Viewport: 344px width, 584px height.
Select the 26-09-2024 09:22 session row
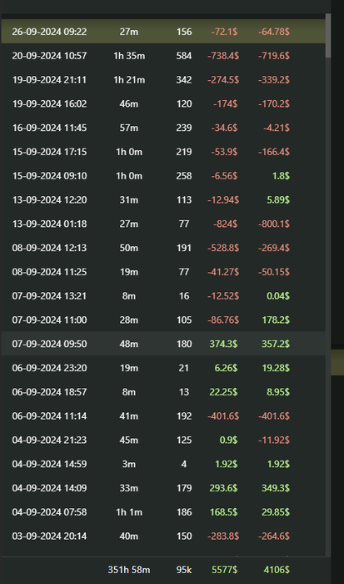(x=163, y=32)
